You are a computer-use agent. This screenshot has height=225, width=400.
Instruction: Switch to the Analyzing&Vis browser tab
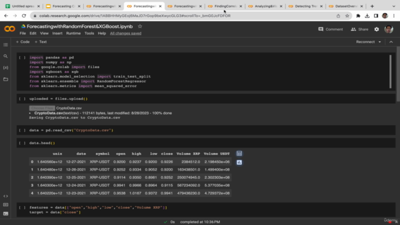pos(265,6)
